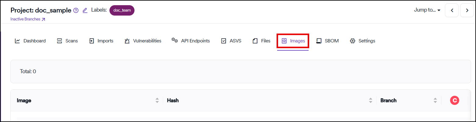Switch to the Scans tab
The height and width of the screenshot is (122, 476).
[x=67, y=41]
